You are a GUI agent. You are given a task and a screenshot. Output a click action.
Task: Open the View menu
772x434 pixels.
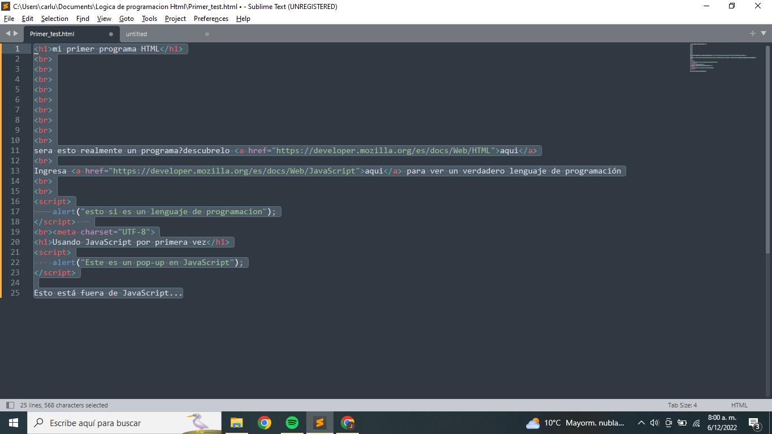coord(104,19)
